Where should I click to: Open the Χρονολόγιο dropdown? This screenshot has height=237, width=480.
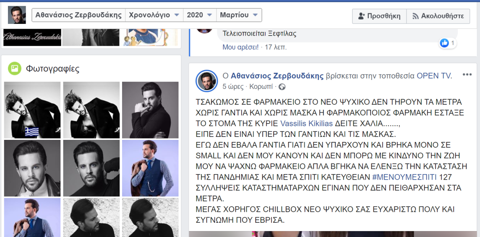[154, 15]
